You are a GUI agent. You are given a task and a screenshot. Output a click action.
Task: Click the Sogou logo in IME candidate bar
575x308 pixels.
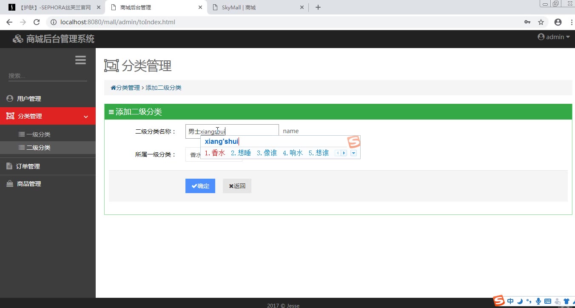tap(354, 142)
